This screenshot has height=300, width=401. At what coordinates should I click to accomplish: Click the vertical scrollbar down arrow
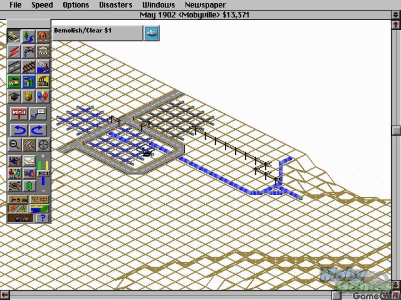click(396, 285)
